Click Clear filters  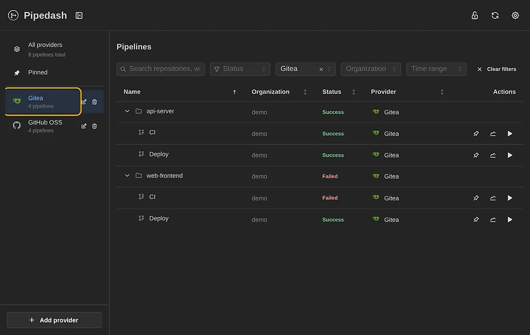point(496,69)
